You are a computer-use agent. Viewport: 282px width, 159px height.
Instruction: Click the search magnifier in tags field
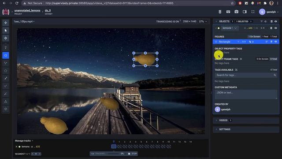[275, 75]
